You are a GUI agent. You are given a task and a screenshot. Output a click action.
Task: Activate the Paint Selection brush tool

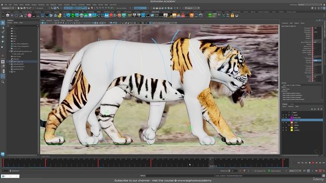coord(3,32)
